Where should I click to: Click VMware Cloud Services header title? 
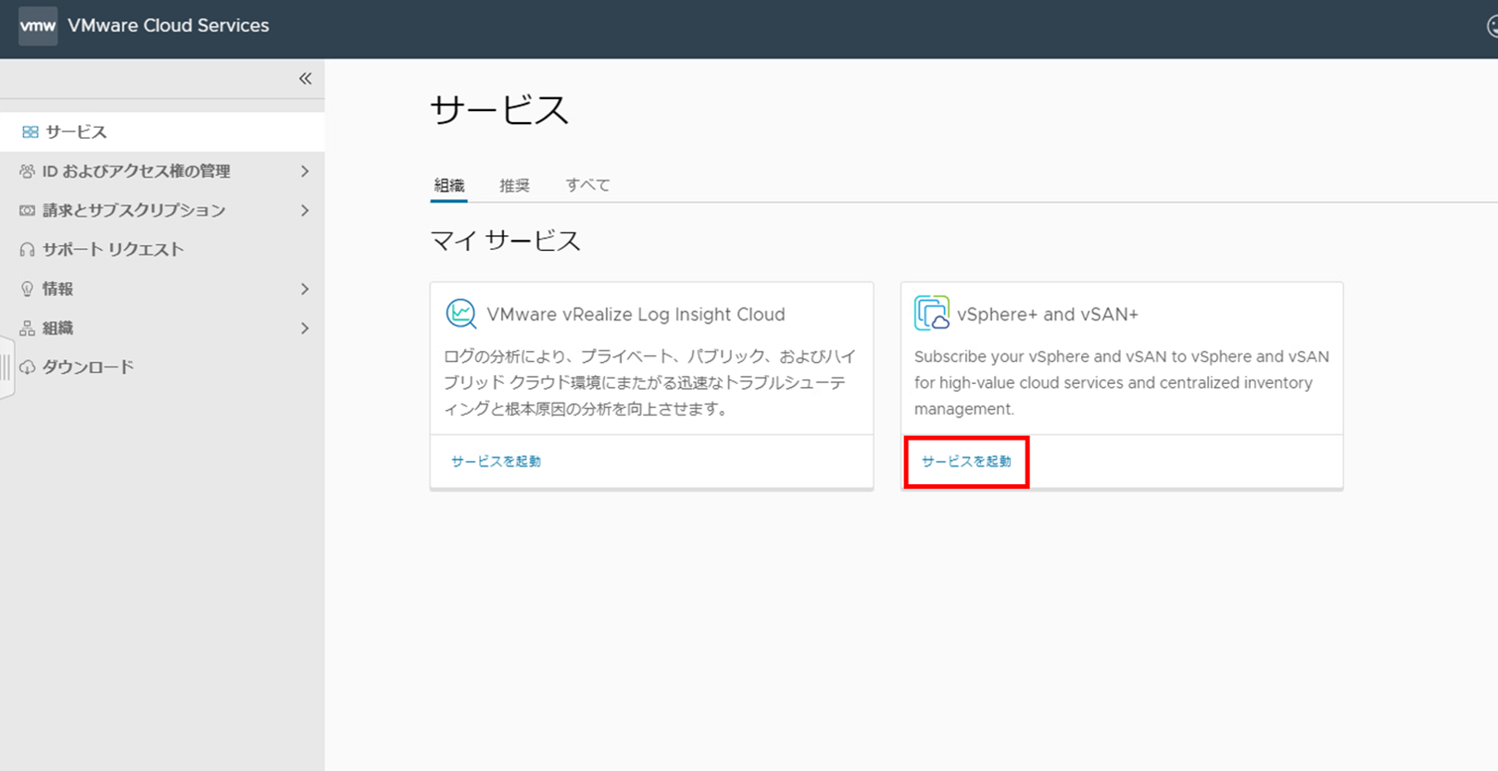tap(169, 26)
